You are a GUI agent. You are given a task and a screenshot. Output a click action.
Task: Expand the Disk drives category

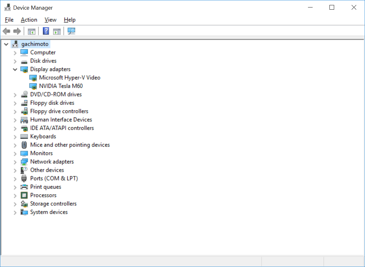tap(15, 61)
